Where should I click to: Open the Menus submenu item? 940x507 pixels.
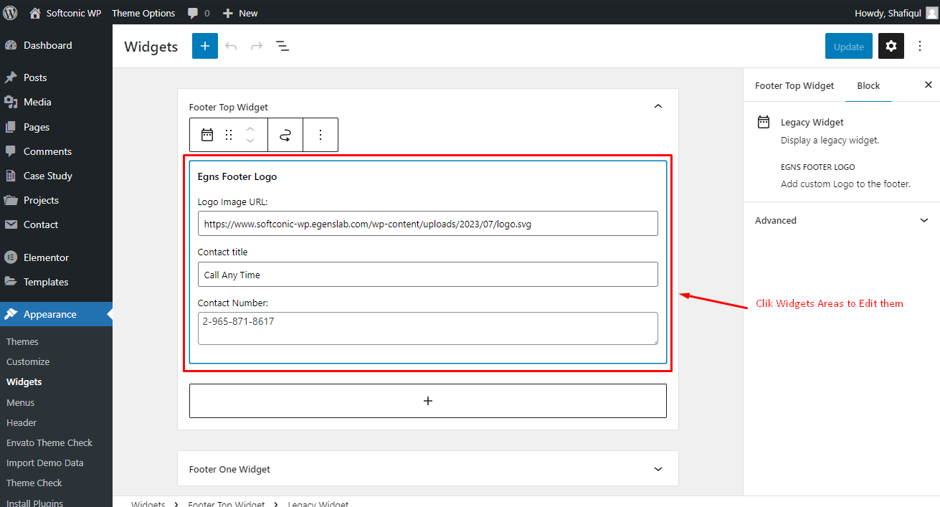20,402
